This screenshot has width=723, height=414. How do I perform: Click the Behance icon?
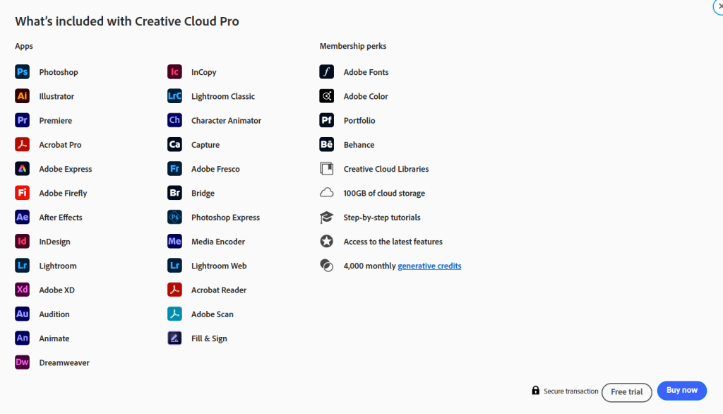pos(326,145)
